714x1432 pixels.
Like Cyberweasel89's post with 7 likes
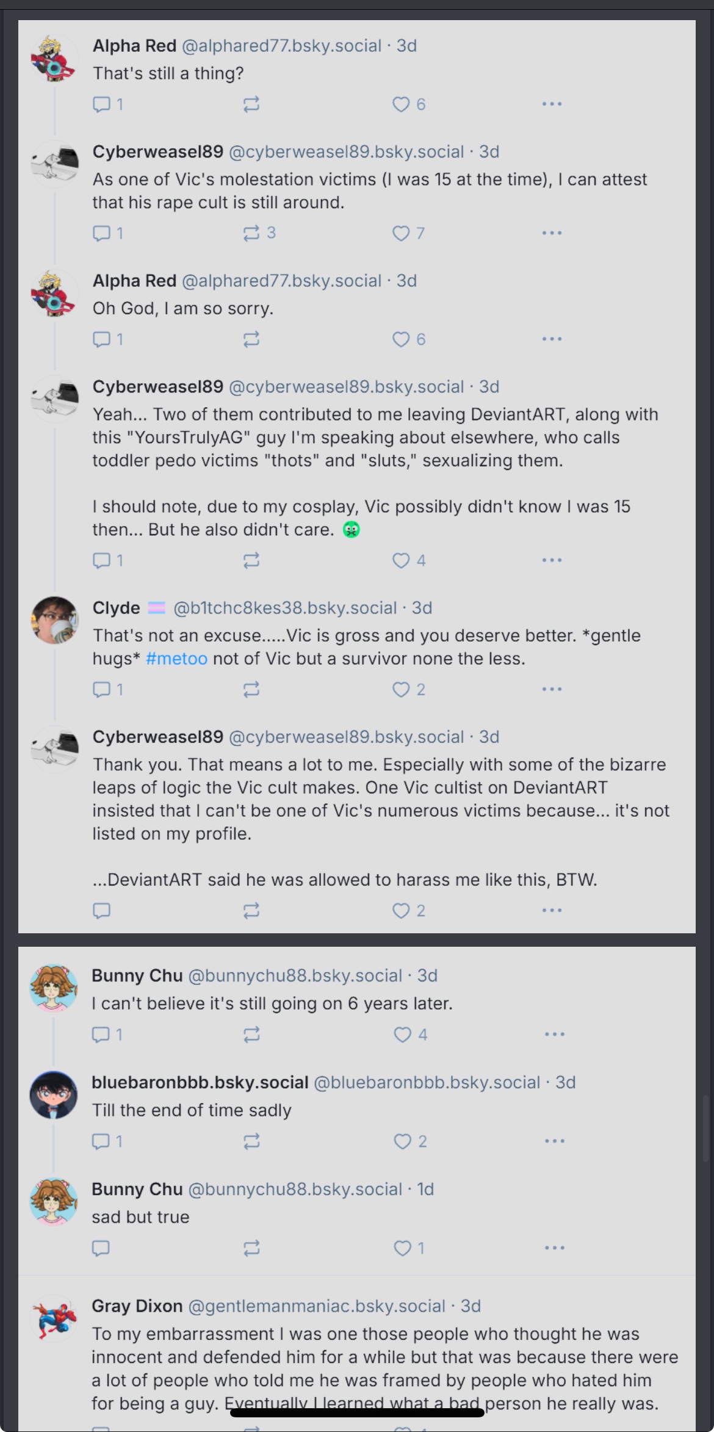tap(401, 233)
